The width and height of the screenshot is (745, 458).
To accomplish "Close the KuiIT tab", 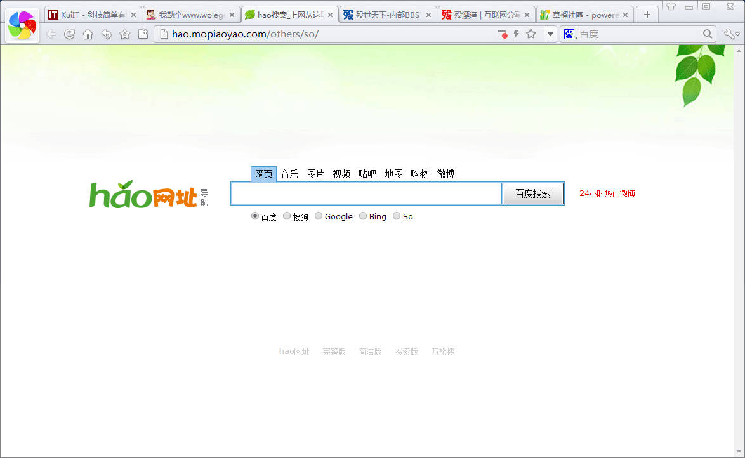I will [133, 15].
